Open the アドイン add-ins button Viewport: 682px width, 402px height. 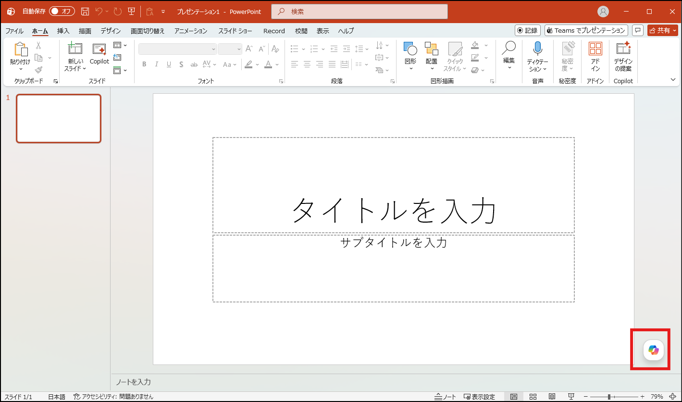point(595,56)
